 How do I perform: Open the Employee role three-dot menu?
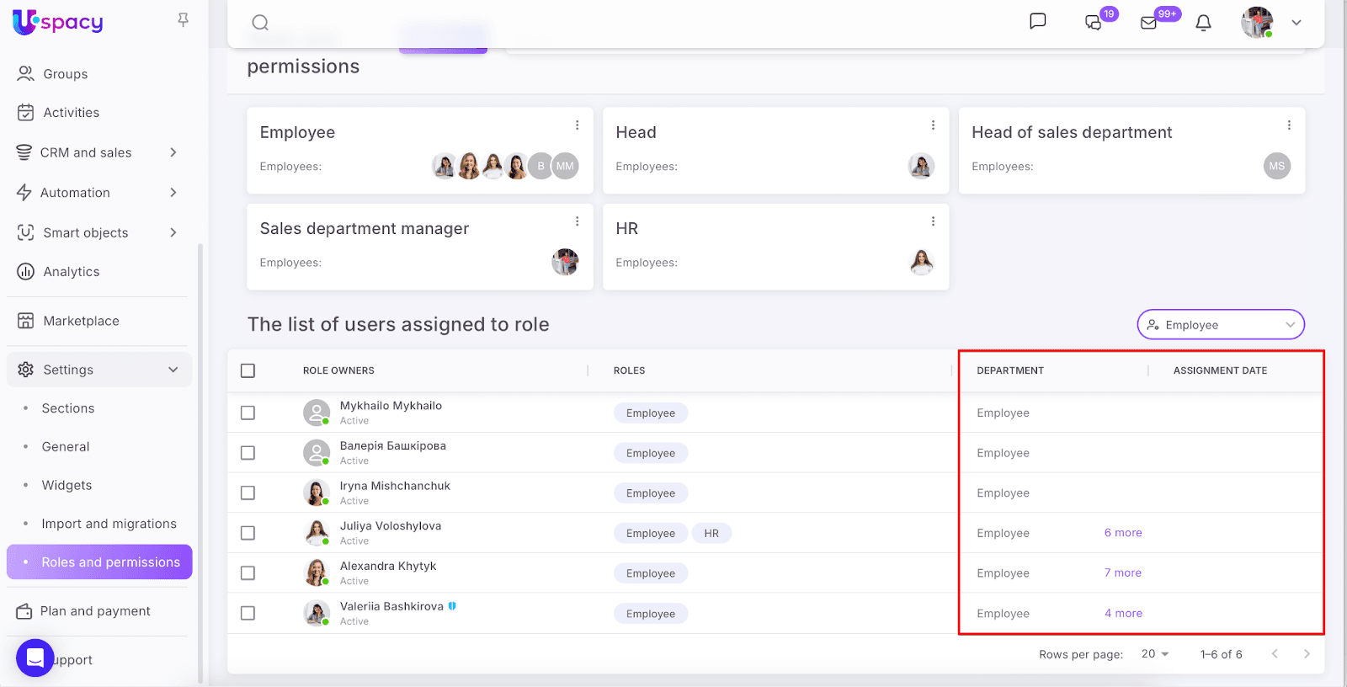[577, 125]
